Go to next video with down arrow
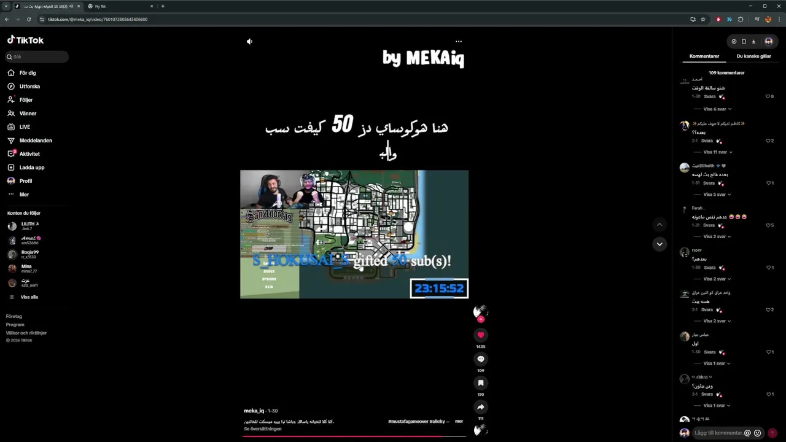The width and height of the screenshot is (786, 442). point(660,244)
